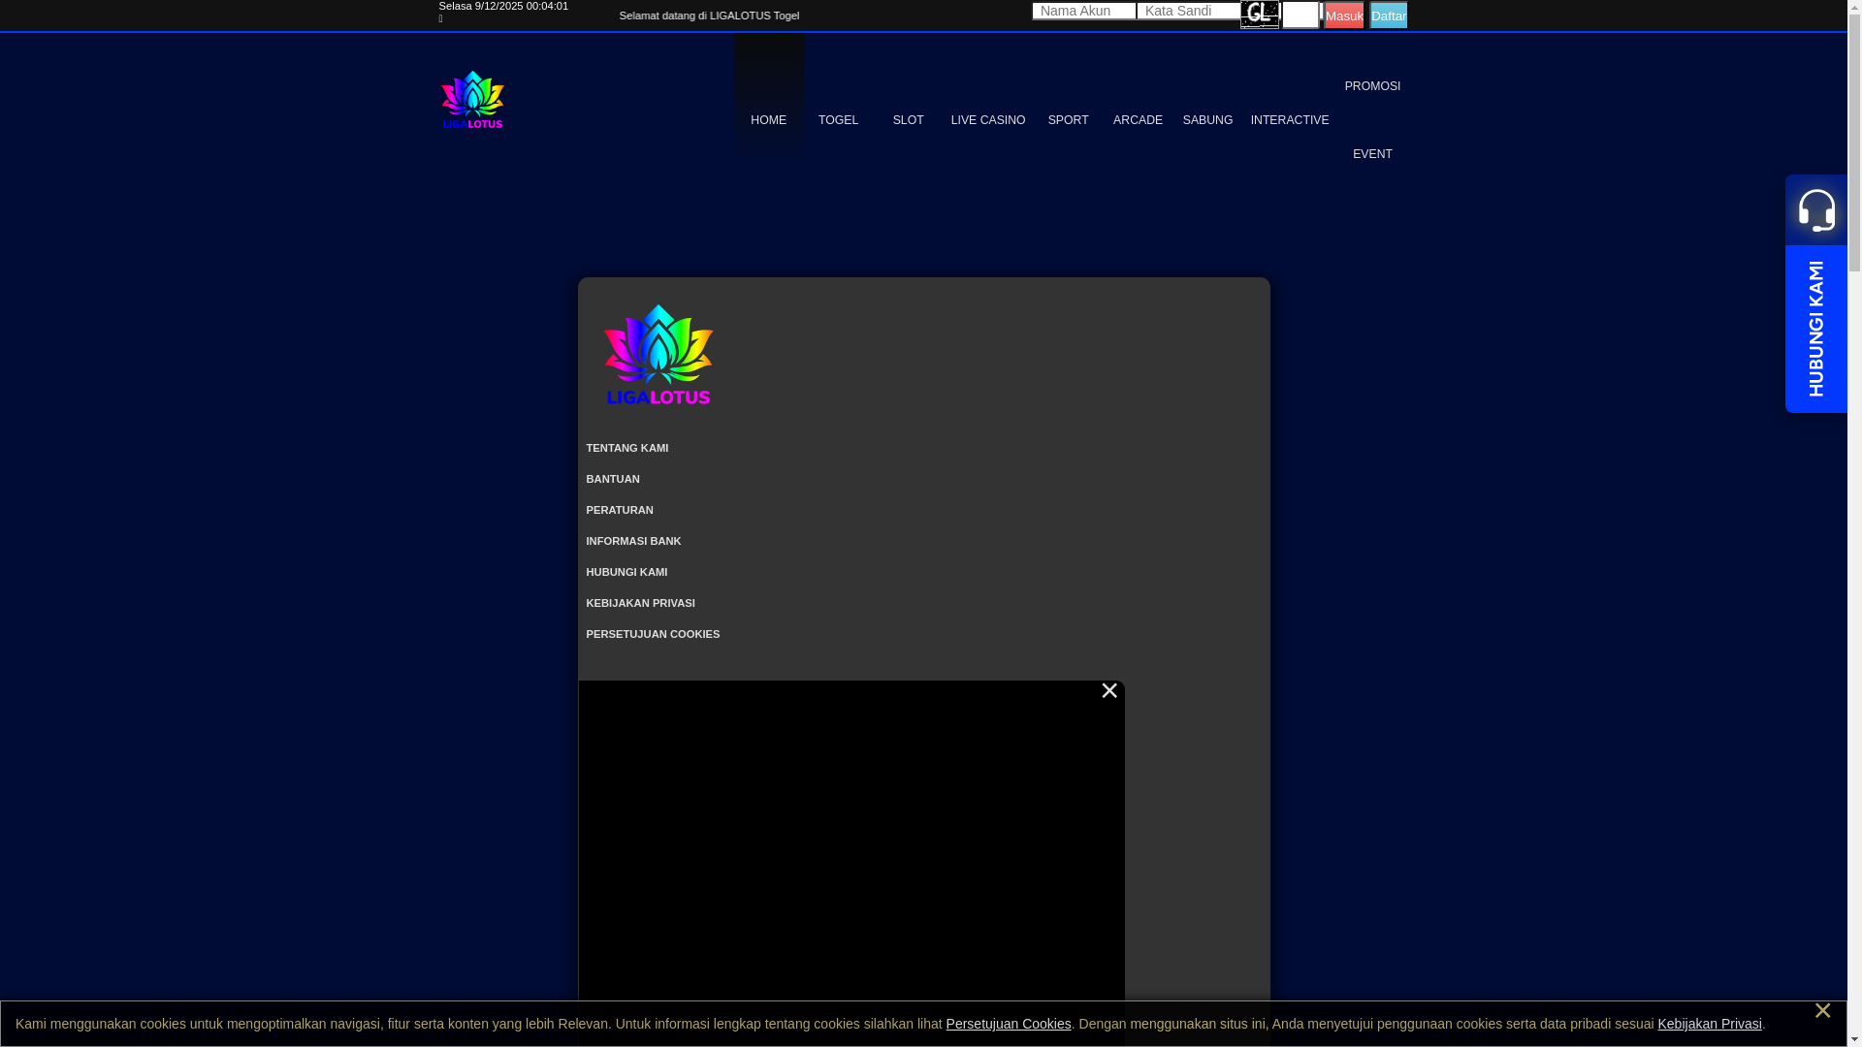
Task: Open the PERATURAN link
Action: coord(620,510)
